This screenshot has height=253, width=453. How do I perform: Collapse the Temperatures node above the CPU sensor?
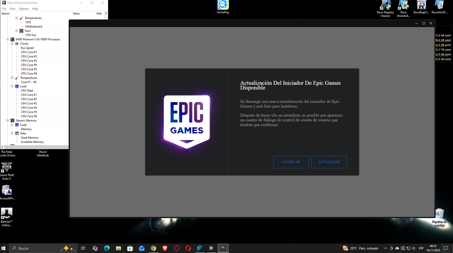[17, 18]
